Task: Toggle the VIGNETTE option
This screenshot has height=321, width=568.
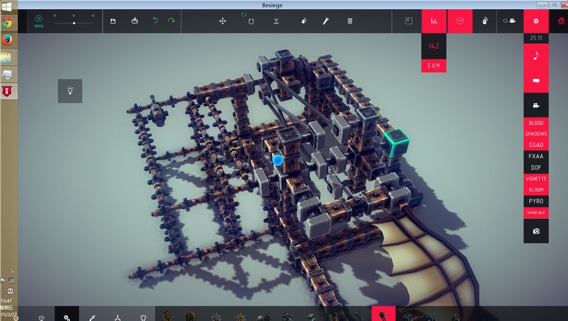Action: [536, 179]
